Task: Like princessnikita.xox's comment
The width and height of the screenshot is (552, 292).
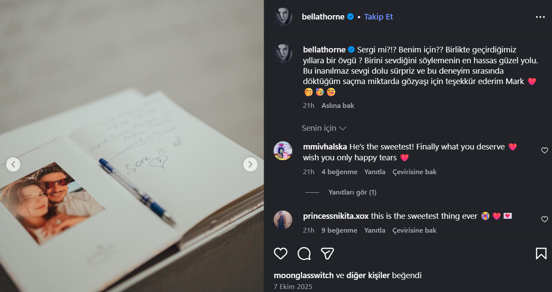Action: [545, 219]
